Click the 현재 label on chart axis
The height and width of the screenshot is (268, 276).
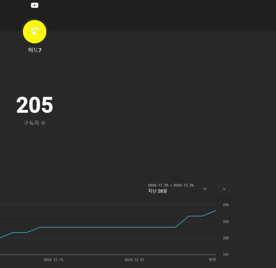click(x=212, y=260)
